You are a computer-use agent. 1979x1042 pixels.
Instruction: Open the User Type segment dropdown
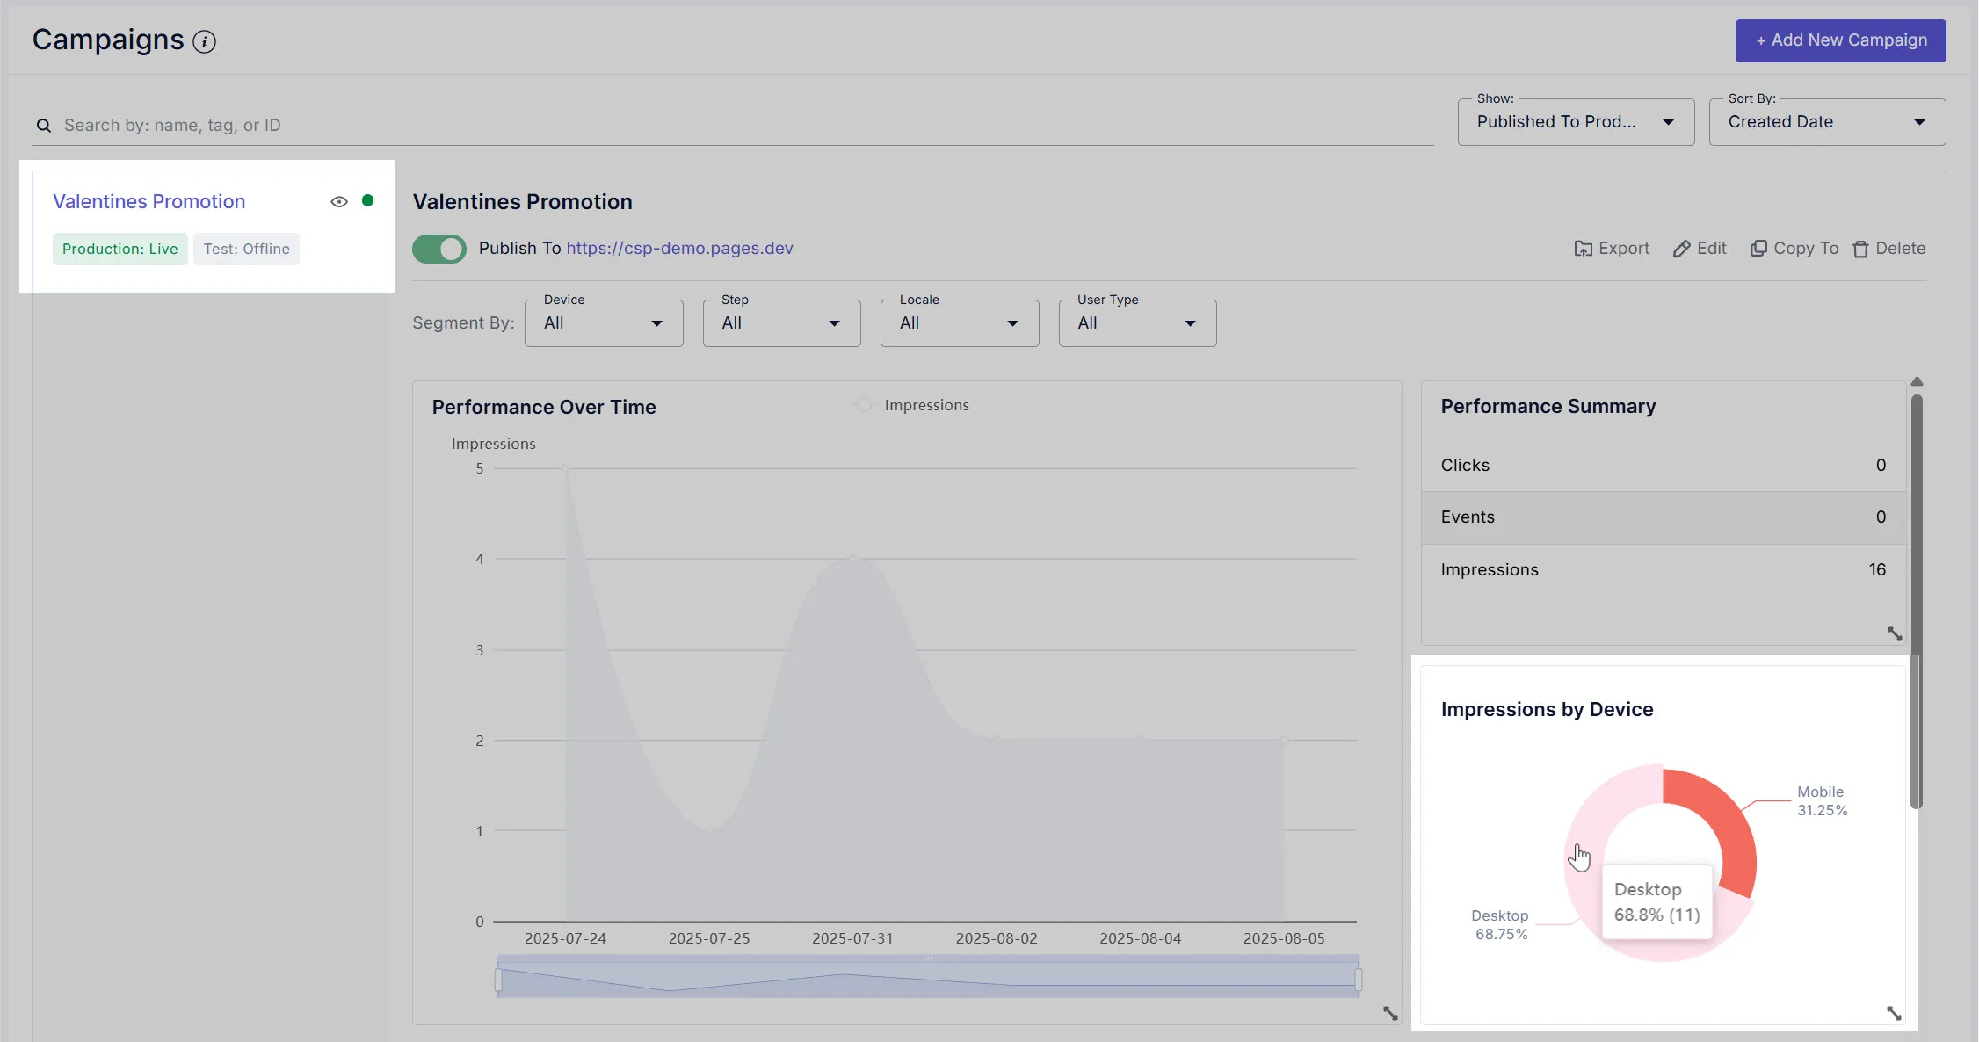pos(1136,323)
